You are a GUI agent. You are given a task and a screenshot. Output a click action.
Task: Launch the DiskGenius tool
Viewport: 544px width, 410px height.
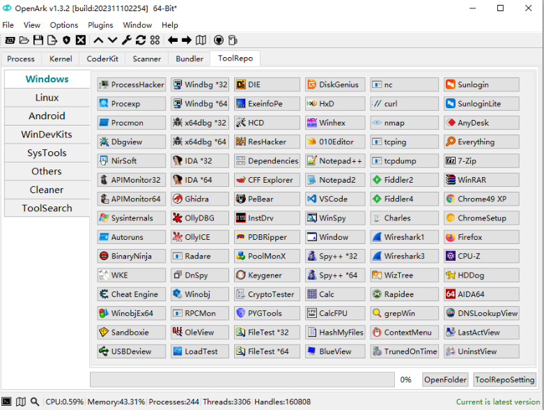pos(335,84)
